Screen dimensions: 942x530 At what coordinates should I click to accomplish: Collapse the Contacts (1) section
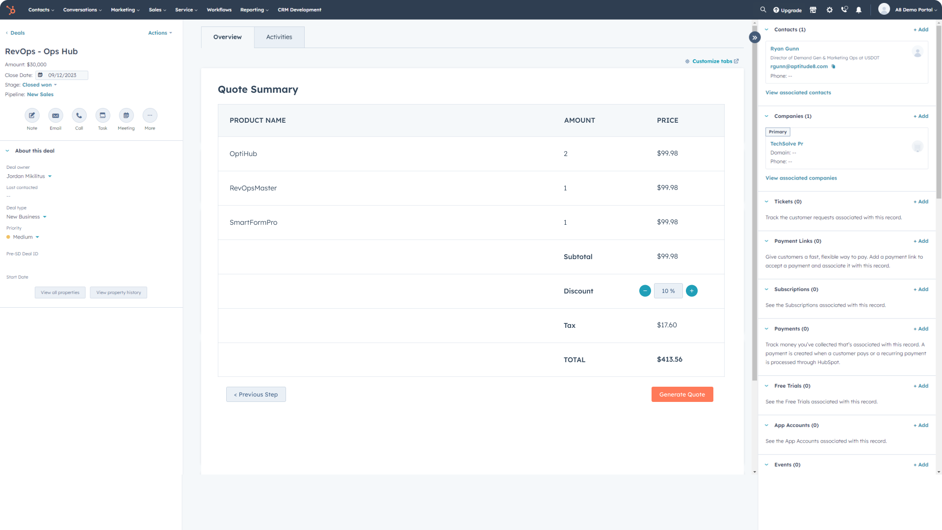click(766, 30)
